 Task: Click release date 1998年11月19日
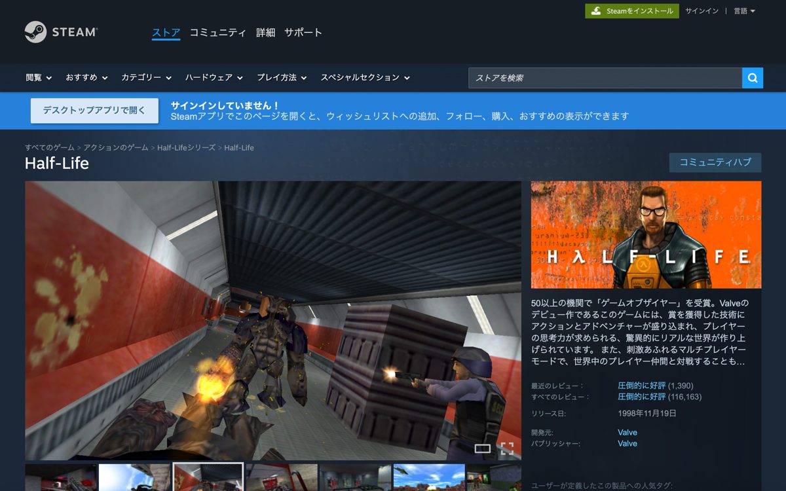[x=647, y=414]
